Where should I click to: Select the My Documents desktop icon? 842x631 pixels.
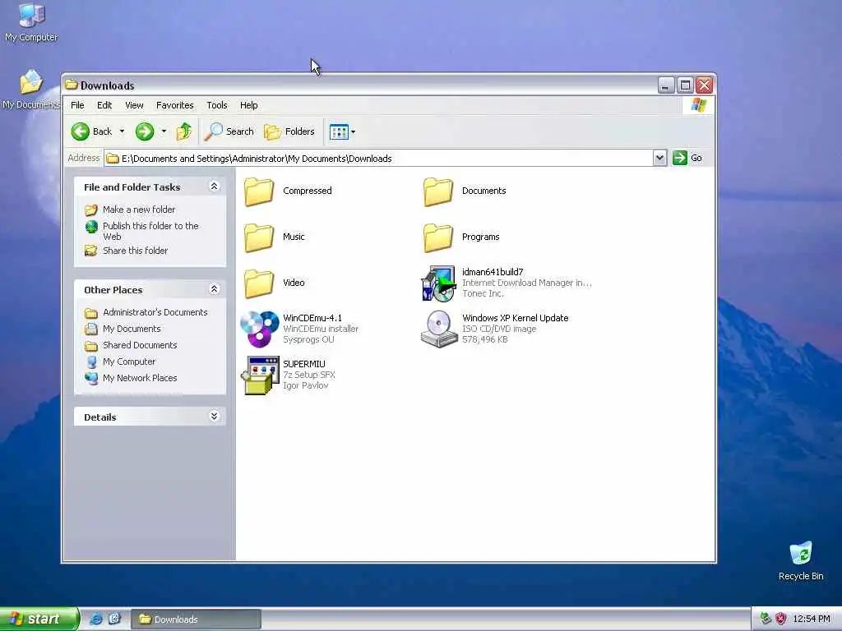pyautogui.click(x=31, y=90)
